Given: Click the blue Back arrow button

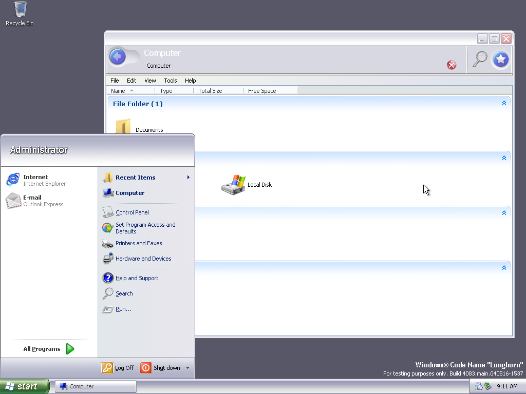Looking at the screenshot, I should click(x=117, y=56).
